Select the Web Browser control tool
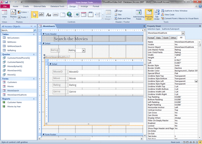Viewport: 202px width, 144px height. pyautogui.click(x=77, y=15)
